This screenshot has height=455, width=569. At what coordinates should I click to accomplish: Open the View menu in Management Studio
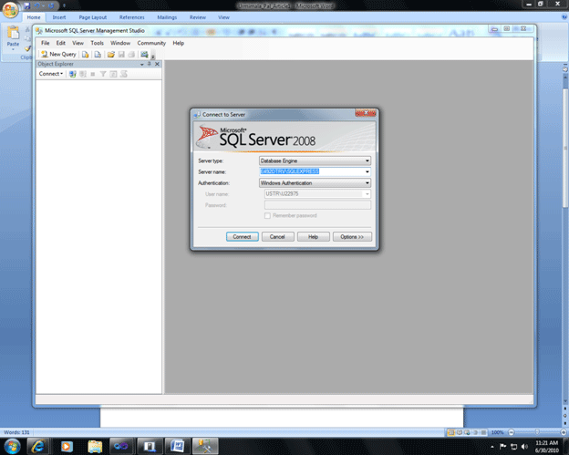[x=78, y=43]
